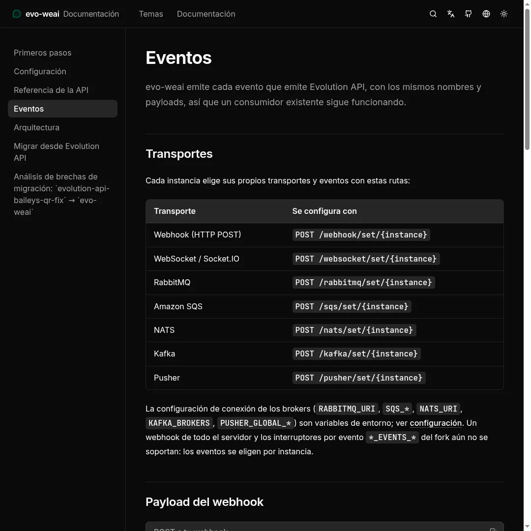The image size is (531, 531).
Task: Click the Payload del webhook heading
Action: pos(204,502)
